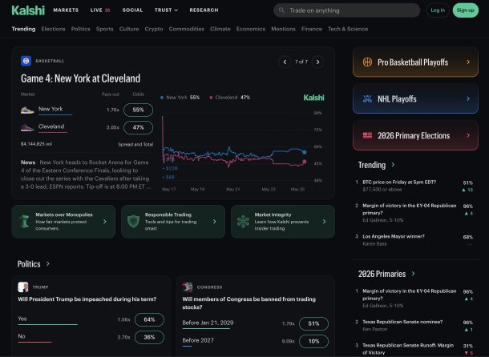This screenshot has width=489, height=357.
Task: Select the Commodities category tab
Action: [x=187, y=29]
